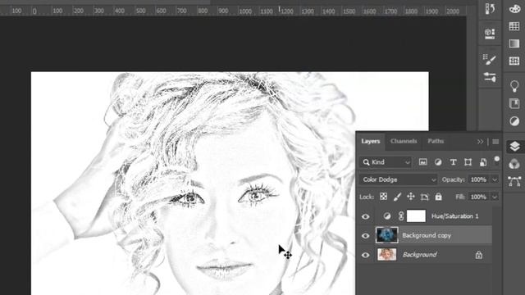The width and height of the screenshot is (525, 295).
Task: Open the Learn lightbulb panel icon
Action: (x=514, y=86)
